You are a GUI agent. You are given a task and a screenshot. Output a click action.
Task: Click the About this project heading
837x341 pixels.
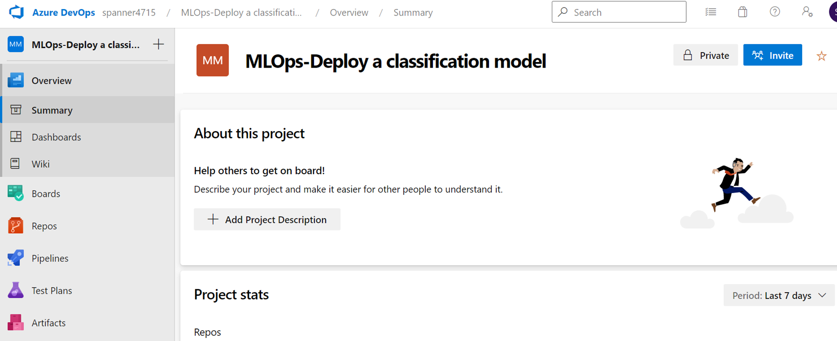click(x=249, y=134)
